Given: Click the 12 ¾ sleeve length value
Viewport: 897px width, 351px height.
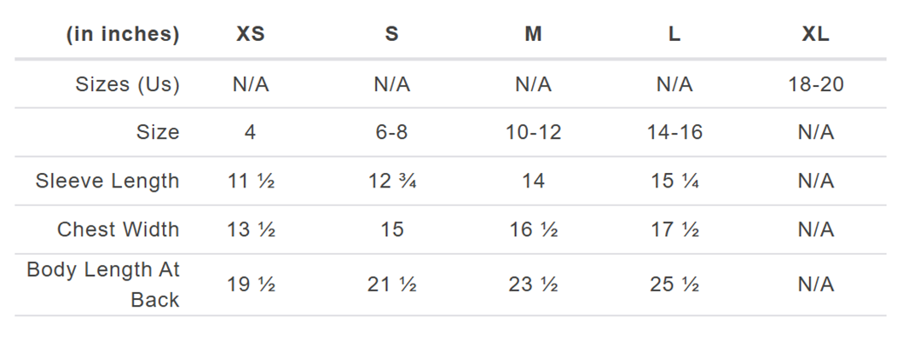Looking at the screenshot, I should pyautogui.click(x=391, y=181).
